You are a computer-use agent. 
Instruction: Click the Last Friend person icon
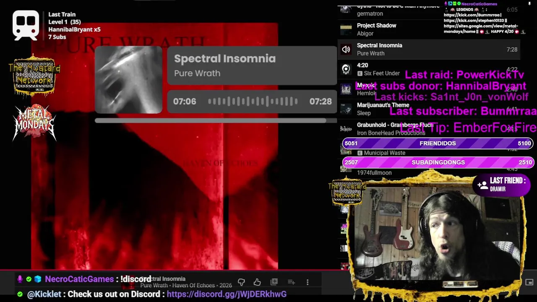click(x=482, y=185)
